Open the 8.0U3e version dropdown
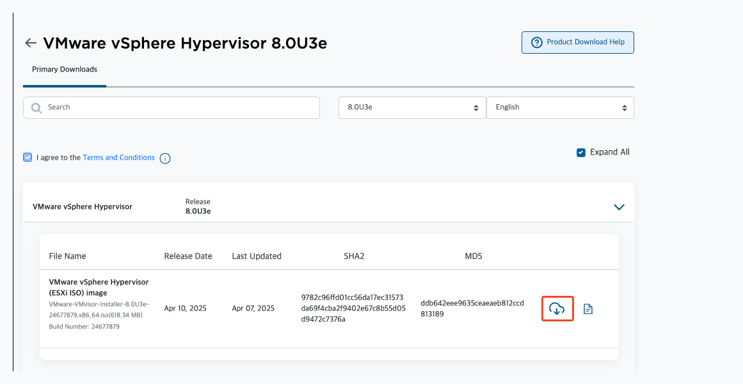The height and width of the screenshot is (384, 743). pos(412,108)
